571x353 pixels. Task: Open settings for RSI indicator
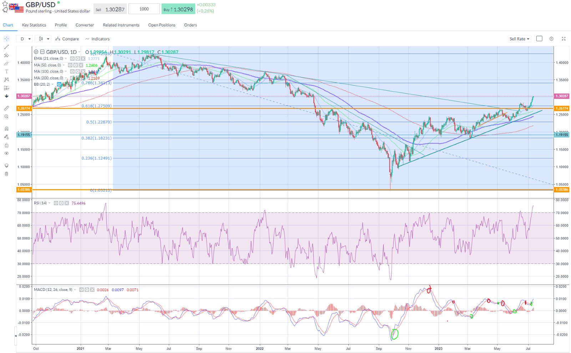61,203
